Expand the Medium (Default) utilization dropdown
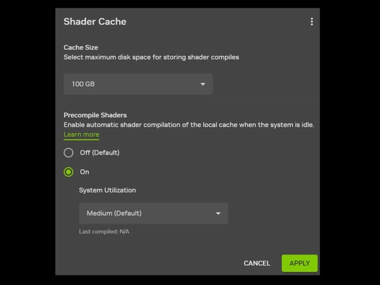Screen dimensions: 380x285 153,213
